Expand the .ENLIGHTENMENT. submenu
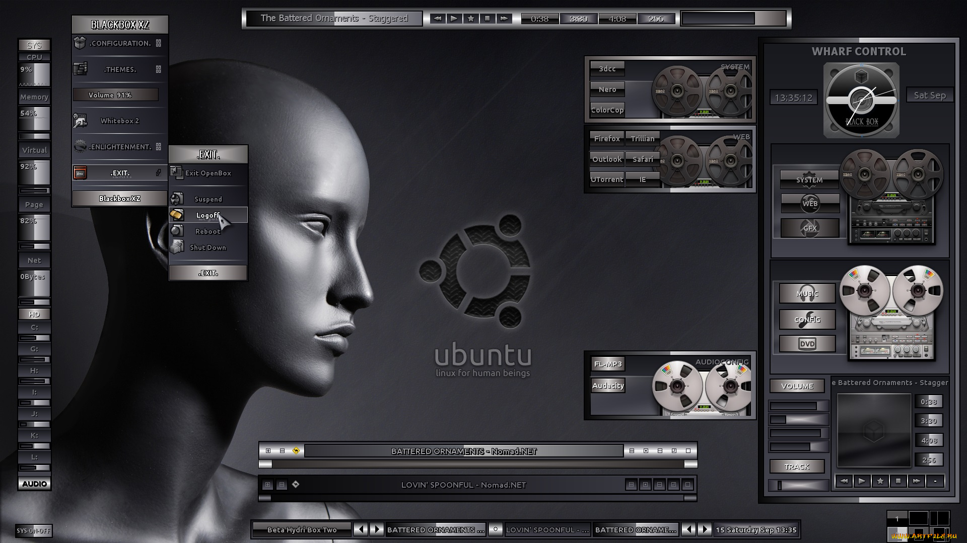The image size is (967, 543). pyautogui.click(x=120, y=147)
